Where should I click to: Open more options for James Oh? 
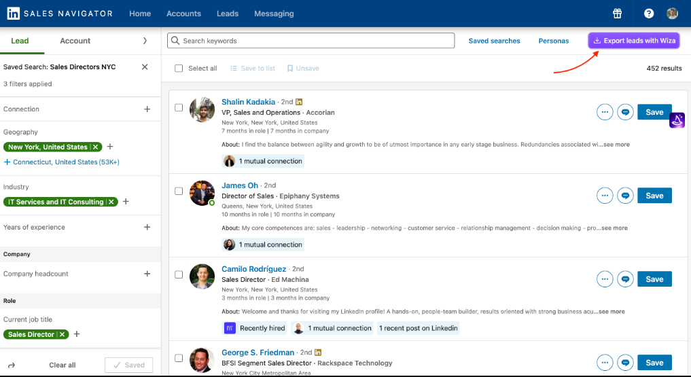pos(605,196)
